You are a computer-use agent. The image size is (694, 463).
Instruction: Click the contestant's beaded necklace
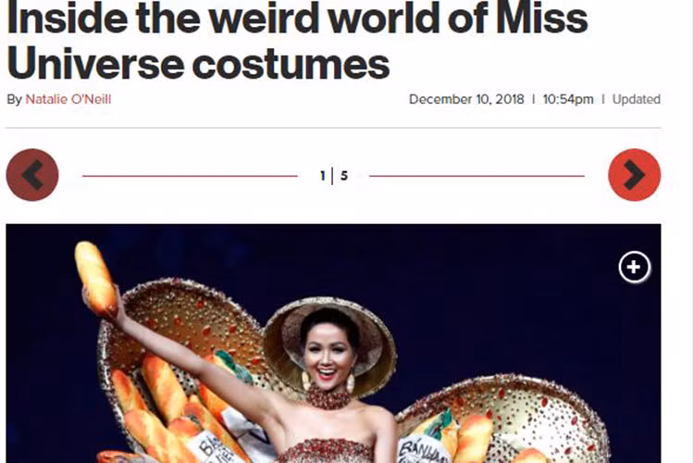click(328, 397)
